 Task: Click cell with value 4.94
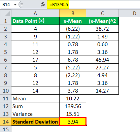pyautogui.click(x=102, y=75)
